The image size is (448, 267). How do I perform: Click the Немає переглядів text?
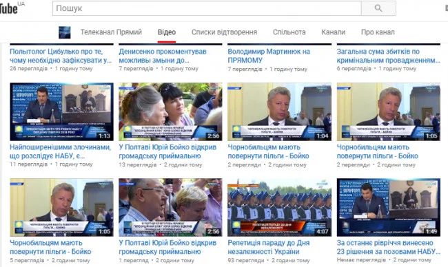361,260
